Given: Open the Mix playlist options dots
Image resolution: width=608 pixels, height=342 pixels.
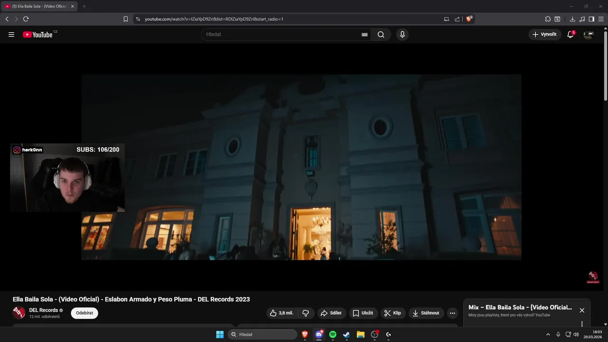Looking at the screenshot, I should (582, 324).
